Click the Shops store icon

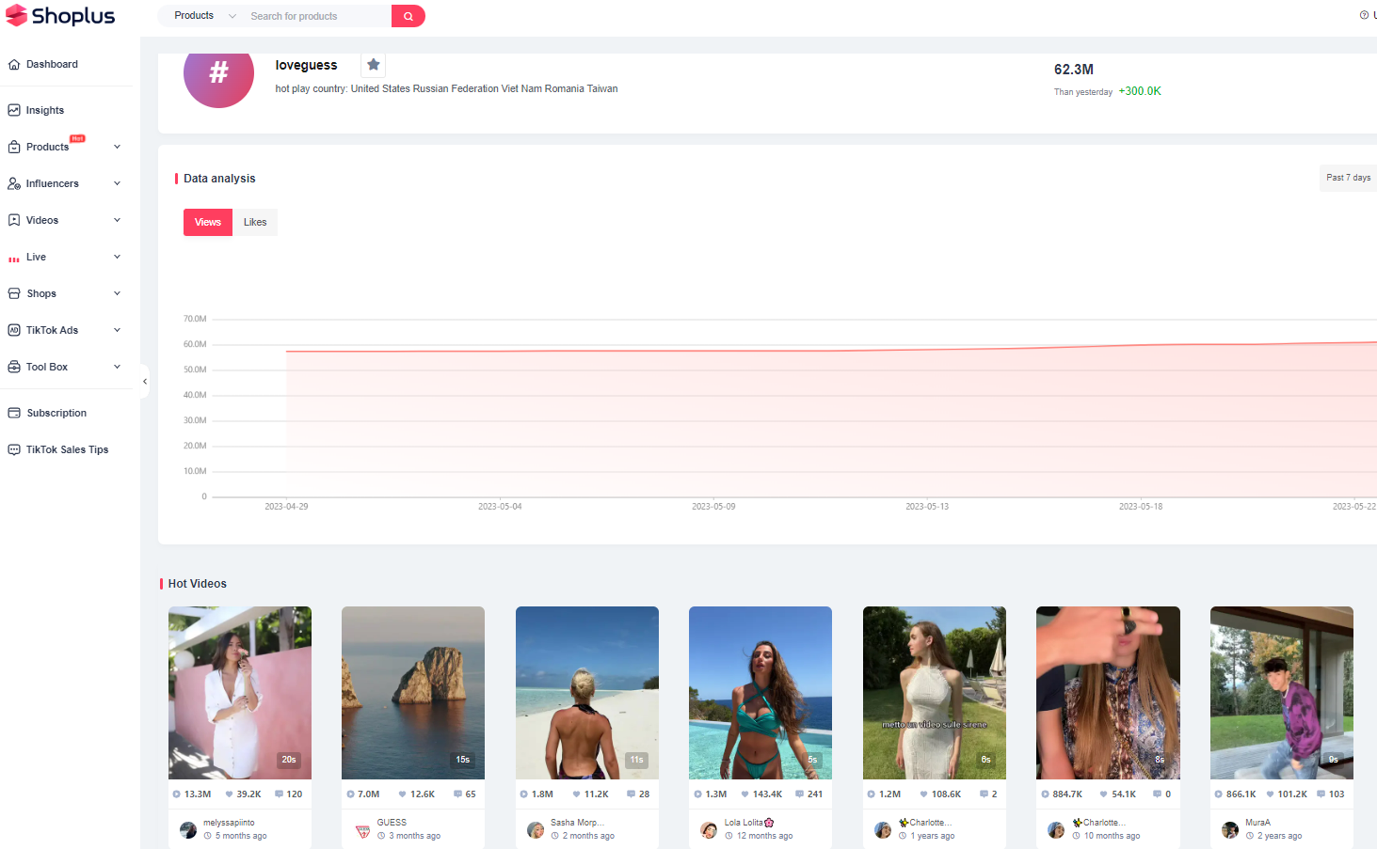[14, 293]
